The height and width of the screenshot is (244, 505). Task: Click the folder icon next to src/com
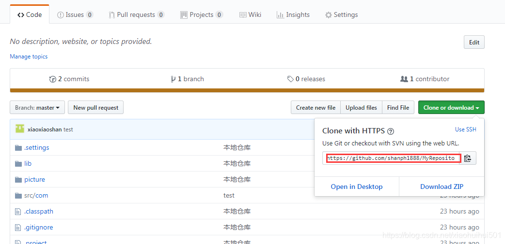(x=18, y=196)
